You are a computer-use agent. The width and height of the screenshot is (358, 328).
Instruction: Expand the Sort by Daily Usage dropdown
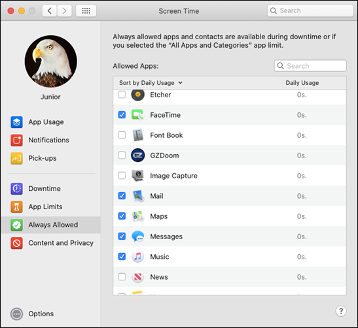[151, 83]
